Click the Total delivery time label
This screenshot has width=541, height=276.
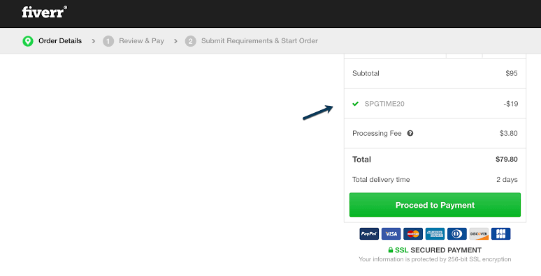click(381, 180)
